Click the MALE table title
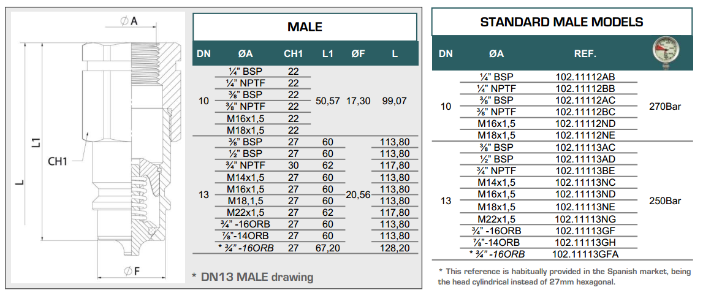 pyautogui.click(x=305, y=27)
